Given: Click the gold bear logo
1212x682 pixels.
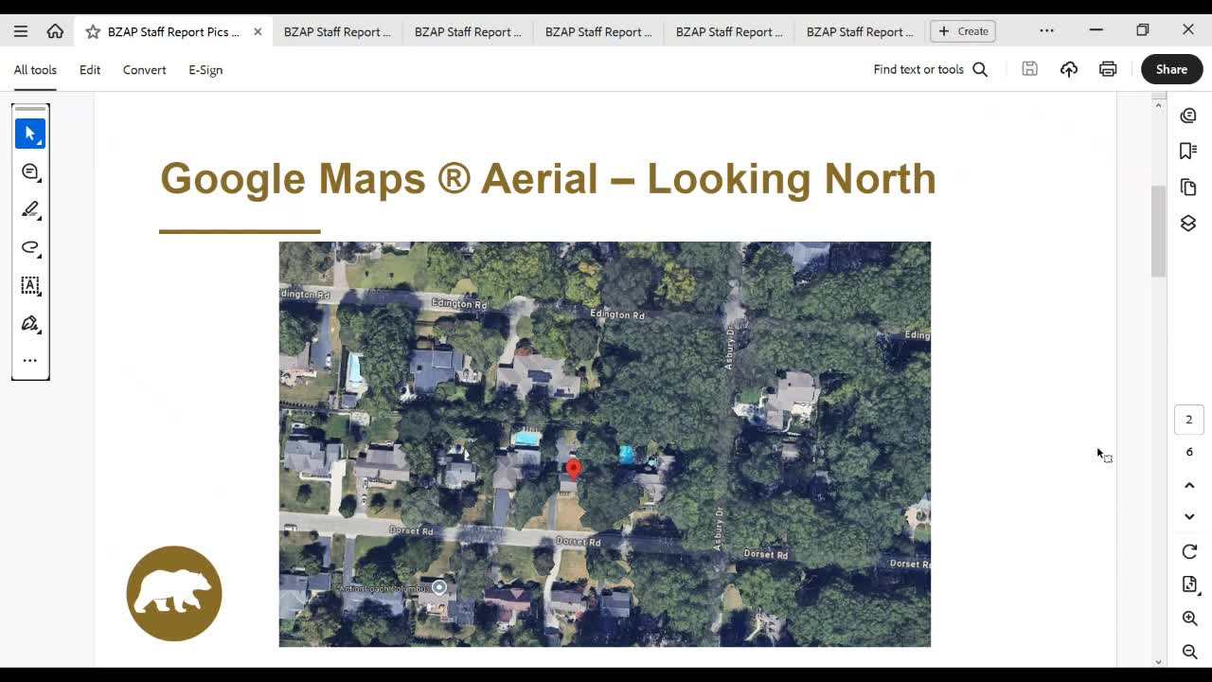Looking at the screenshot, I should [174, 594].
